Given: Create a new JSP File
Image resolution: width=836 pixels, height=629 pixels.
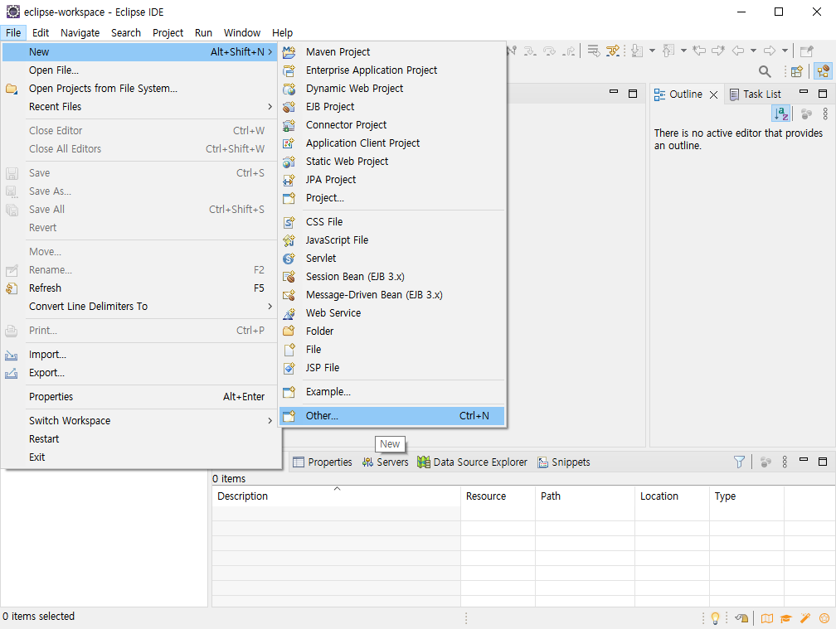Looking at the screenshot, I should point(391,367).
